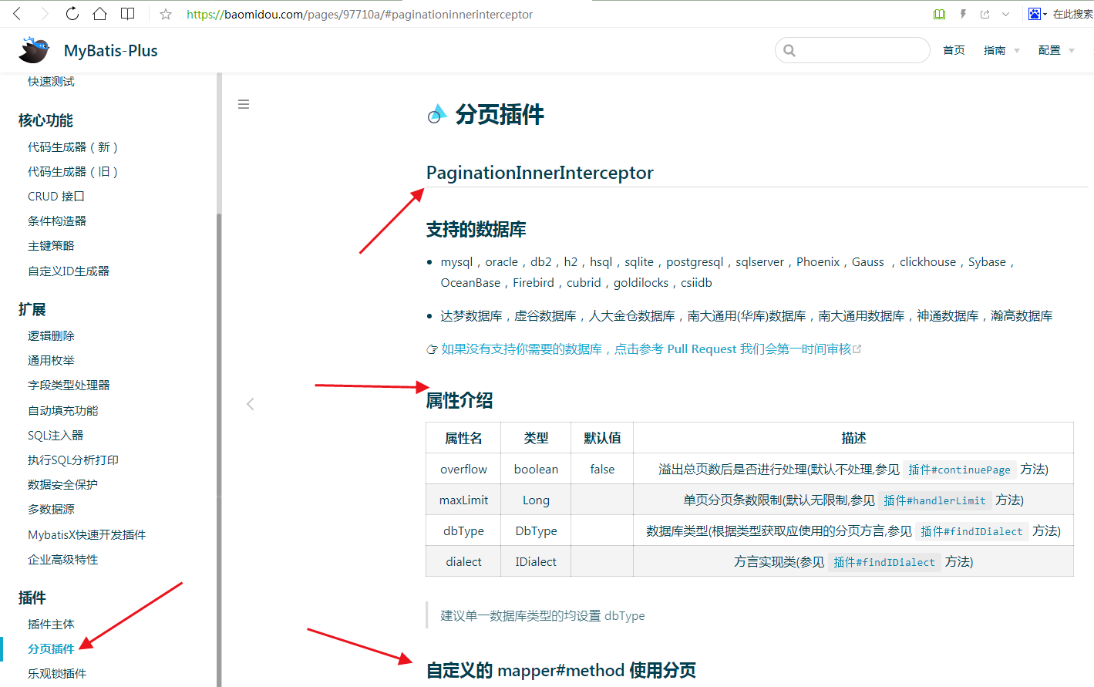The height and width of the screenshot is (687, 1094).
Task: Open 插件#findIDialect link in dbType row
Action: pyautogui.click(x=971, y=531)
